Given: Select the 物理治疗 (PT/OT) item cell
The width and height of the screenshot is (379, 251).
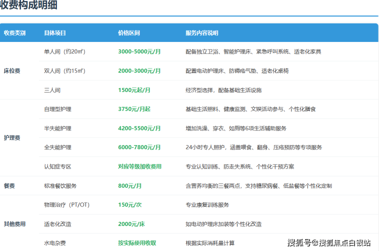Looking at the screenshot, I should [x=67, y=204].
